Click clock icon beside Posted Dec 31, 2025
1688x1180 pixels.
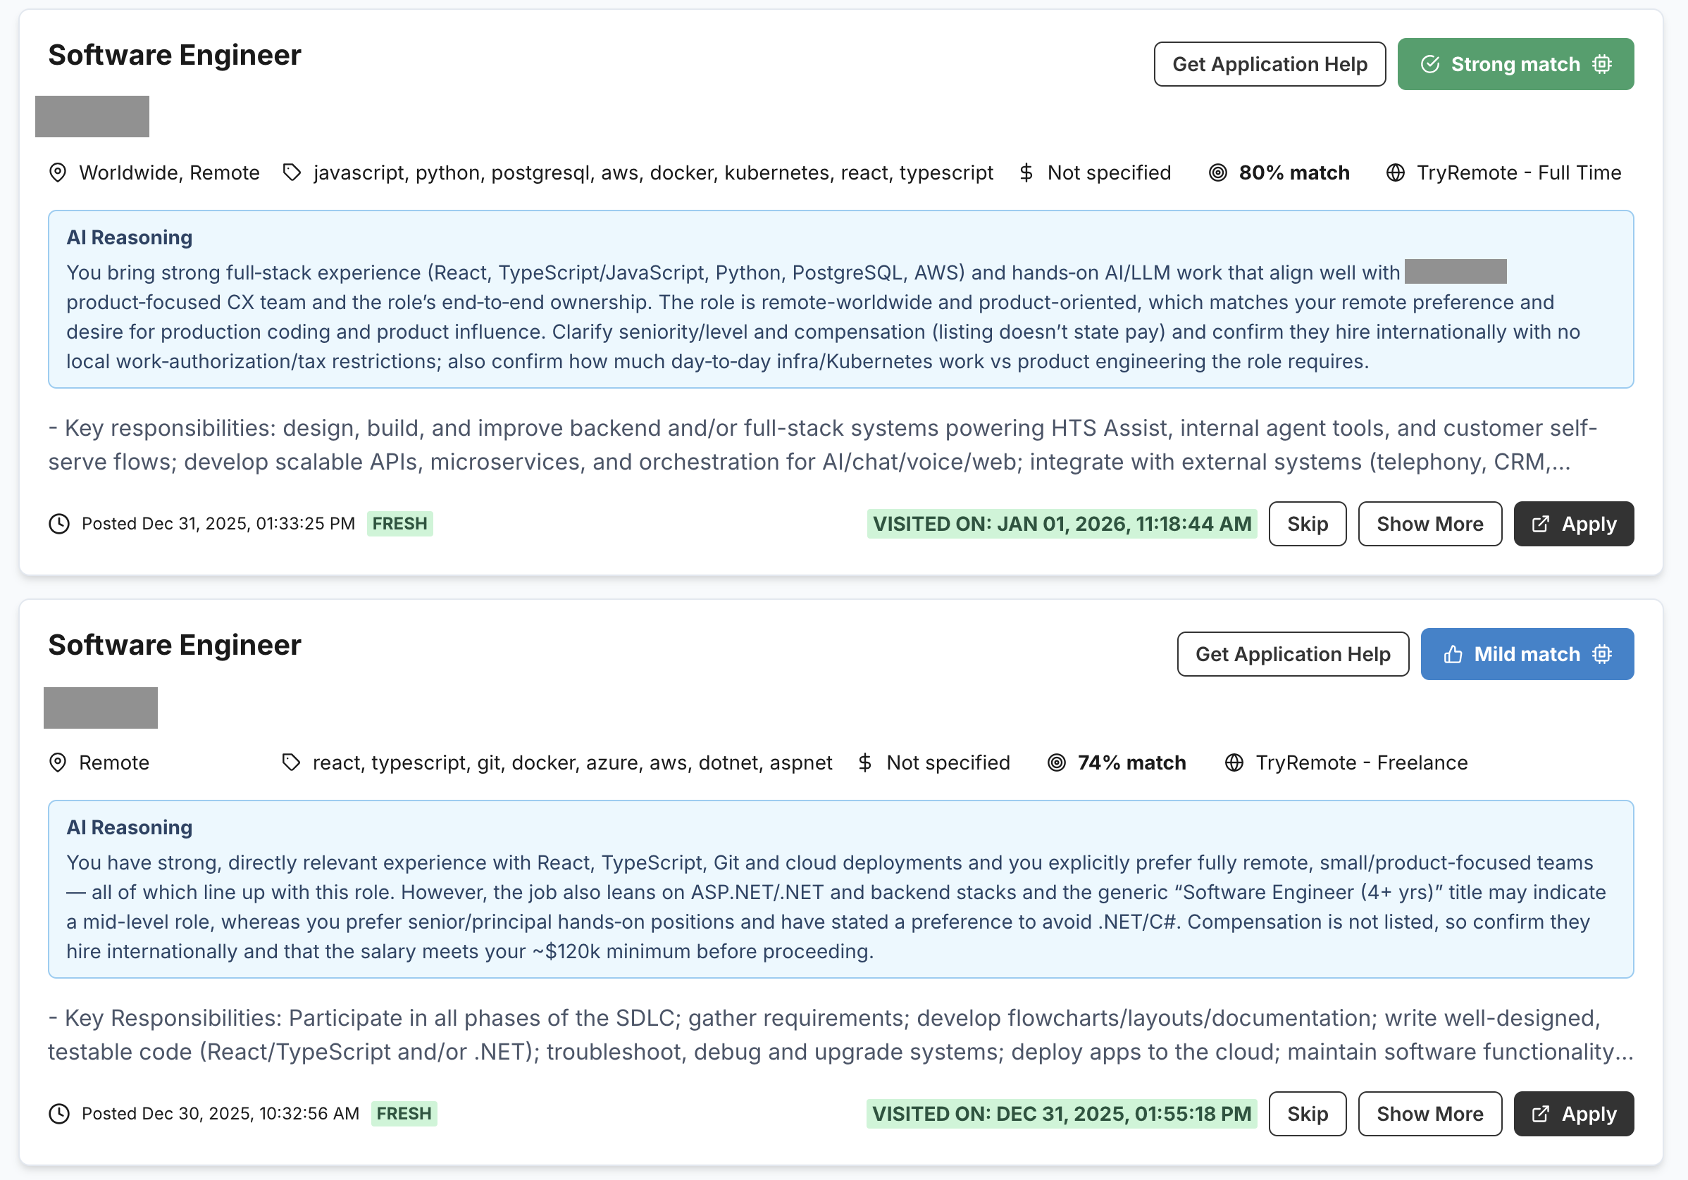(58, 524)
